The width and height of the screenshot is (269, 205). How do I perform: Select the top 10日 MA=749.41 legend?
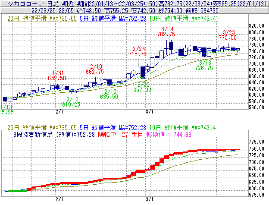pyautogui.click(x=184, y=19)
